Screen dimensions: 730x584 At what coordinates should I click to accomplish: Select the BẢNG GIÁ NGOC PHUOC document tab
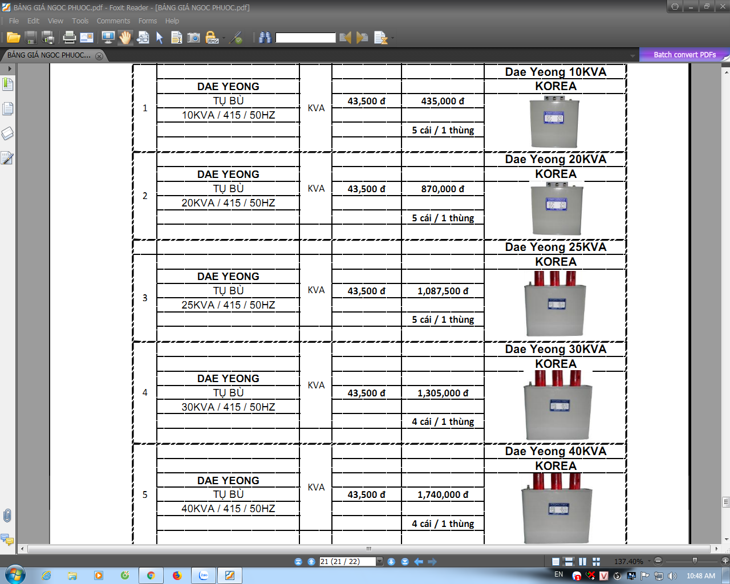point(49,55)
